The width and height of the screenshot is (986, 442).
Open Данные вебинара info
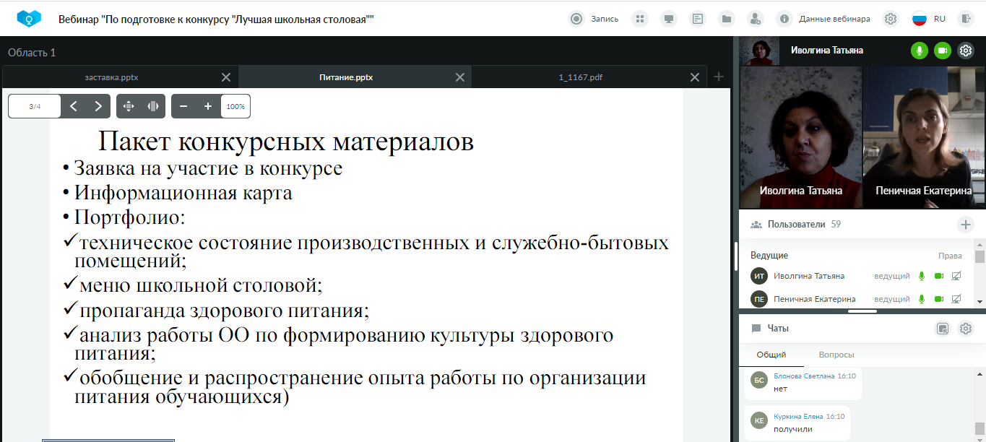click(x=823, y=19)
